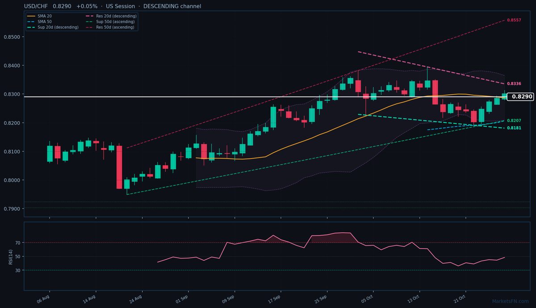Click the 0.8000 price axis label
This screenshot has height=308, width=536.
(x=12, y=180)
